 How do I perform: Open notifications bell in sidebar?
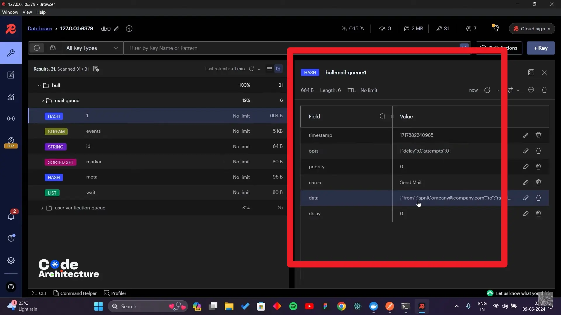11,216
